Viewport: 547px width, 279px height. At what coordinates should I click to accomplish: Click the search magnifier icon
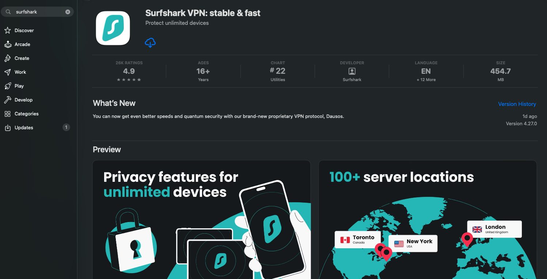point(8,12)
